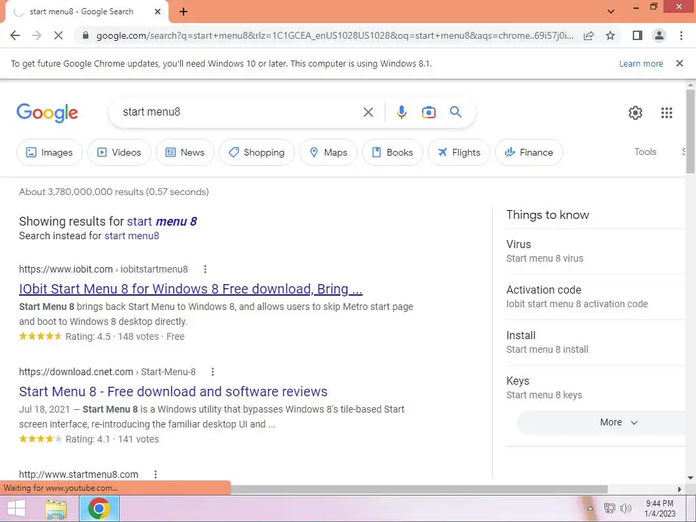696x522 pixels.
Task: Dismiss the Chrome update notification bar
Action: click(680, 63)
